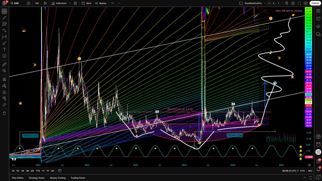Open the alerts clock panel icon
The image size is (322, 181).
pyautogui.click(x=318, y=19)
